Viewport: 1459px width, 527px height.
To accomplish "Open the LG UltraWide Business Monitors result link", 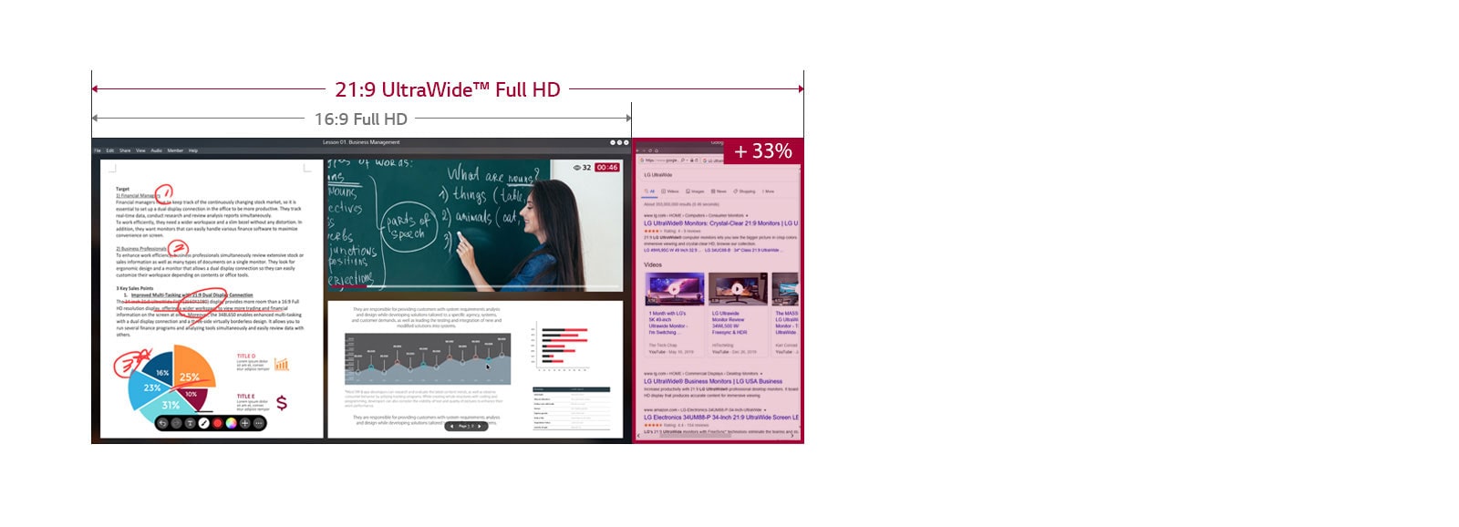I will click(x=713, y=381).
